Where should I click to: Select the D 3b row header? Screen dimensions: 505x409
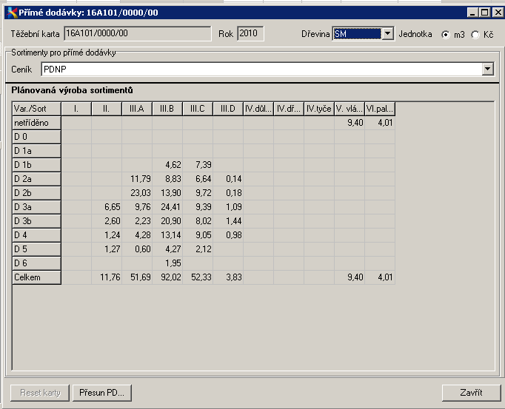pyautogui.click(x=36, y=221)
